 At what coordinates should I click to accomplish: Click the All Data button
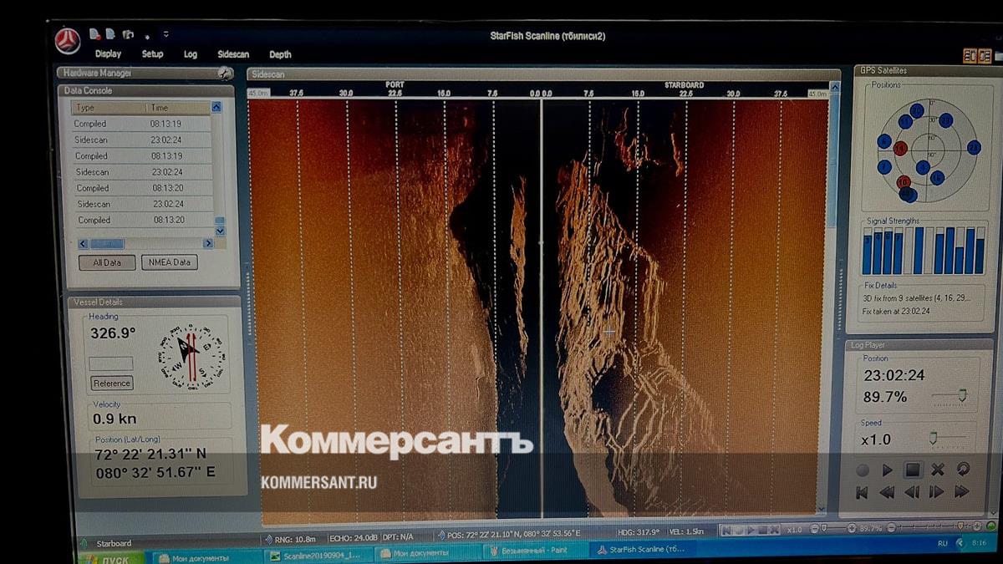coord(107,262)
